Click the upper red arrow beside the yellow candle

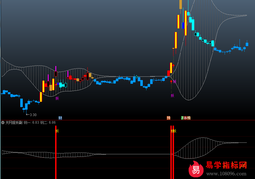coord(173,65)
